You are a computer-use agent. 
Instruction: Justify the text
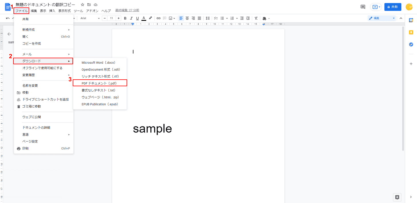pyautogui.click(x=199, y=18)
